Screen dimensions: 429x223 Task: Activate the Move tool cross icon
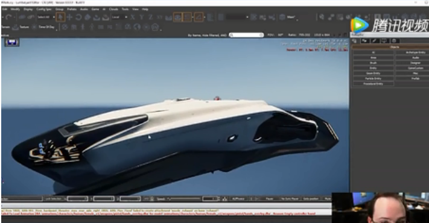click(x=69, y=17)
